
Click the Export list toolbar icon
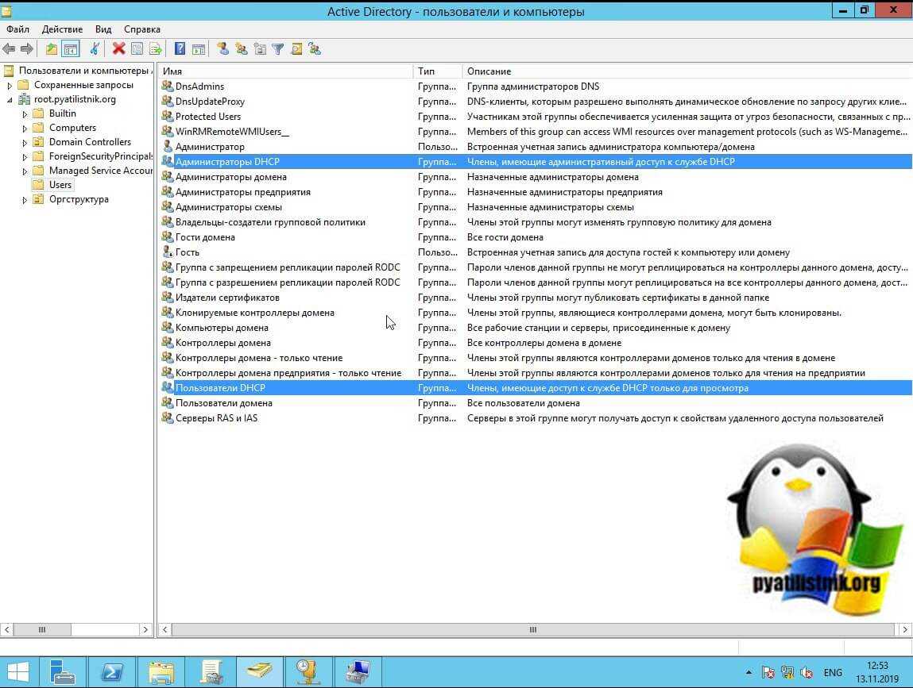click(156, 49)
